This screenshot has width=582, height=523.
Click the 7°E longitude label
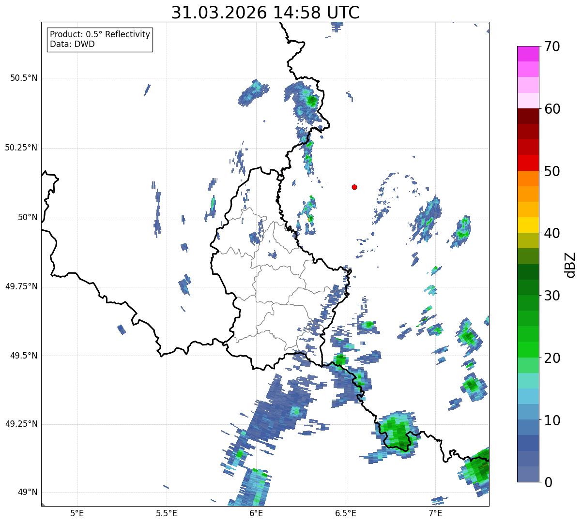point(435,513)
